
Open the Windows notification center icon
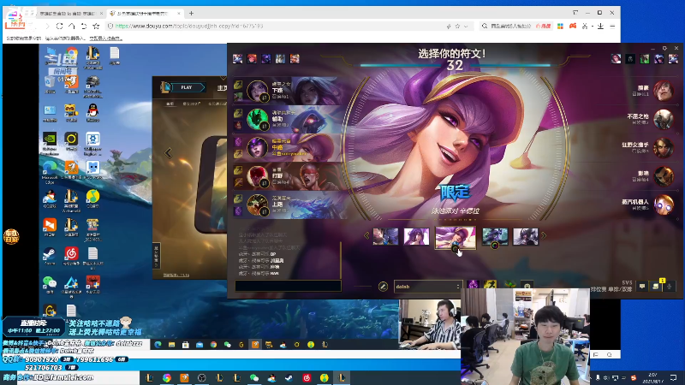click(673, 377)
